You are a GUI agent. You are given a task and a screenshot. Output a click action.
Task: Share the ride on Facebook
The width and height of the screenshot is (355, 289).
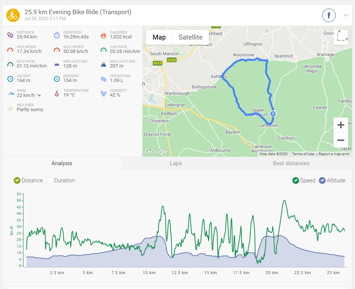(x=329, y=15)
